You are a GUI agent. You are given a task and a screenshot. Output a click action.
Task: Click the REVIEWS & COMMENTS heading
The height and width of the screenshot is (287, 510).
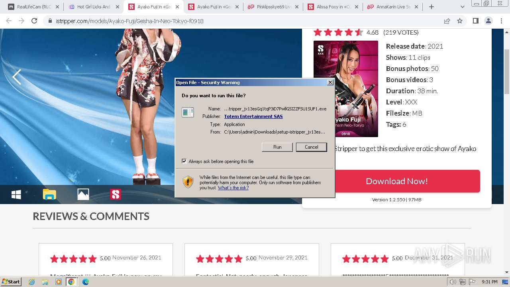click(x=91, y=216)
